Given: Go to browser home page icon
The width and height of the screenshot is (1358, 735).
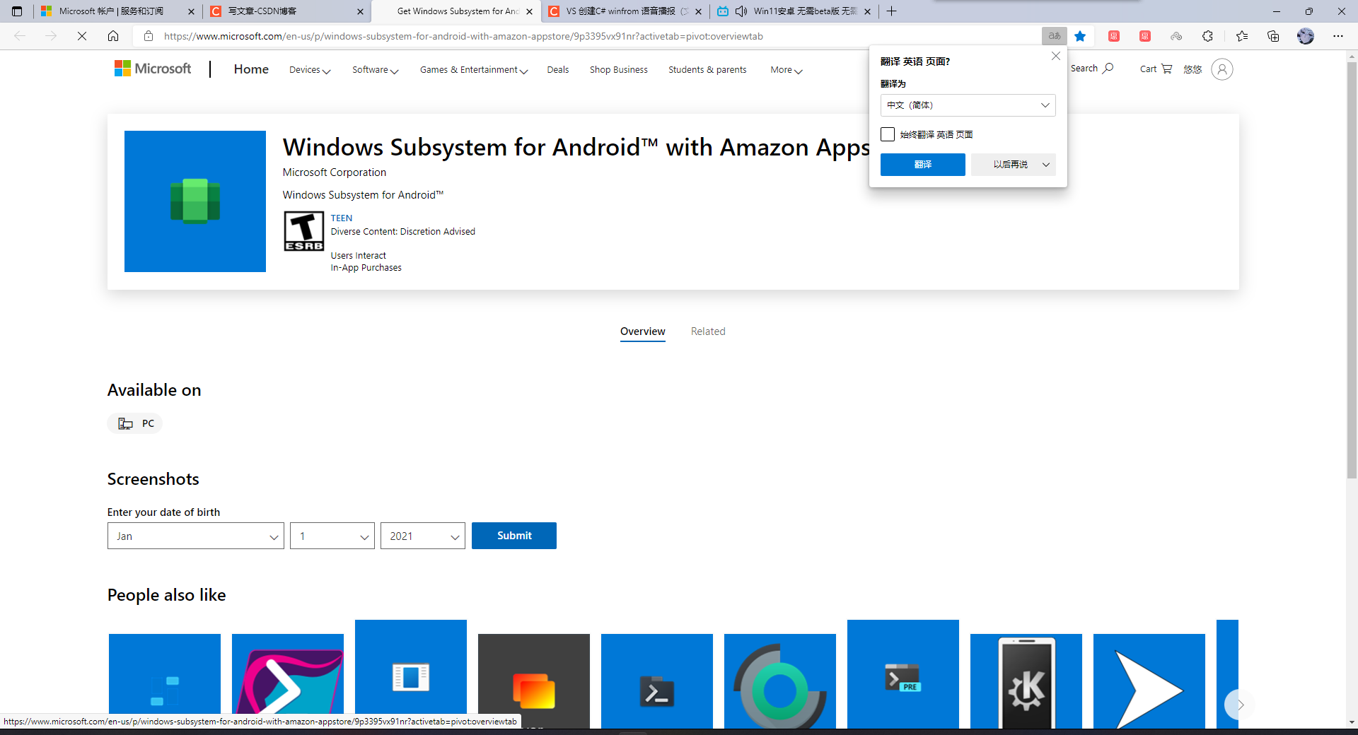Looking at the screenshot, I should (x=113, y=36).
